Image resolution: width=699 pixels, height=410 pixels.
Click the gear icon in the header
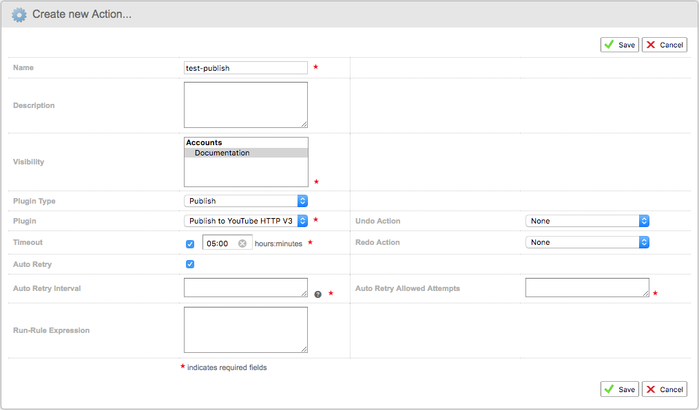[x=19, y=14]
